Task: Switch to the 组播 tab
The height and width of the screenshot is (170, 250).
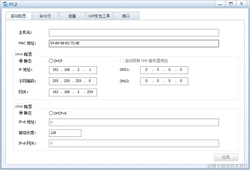Action: [x=72, y=16]
